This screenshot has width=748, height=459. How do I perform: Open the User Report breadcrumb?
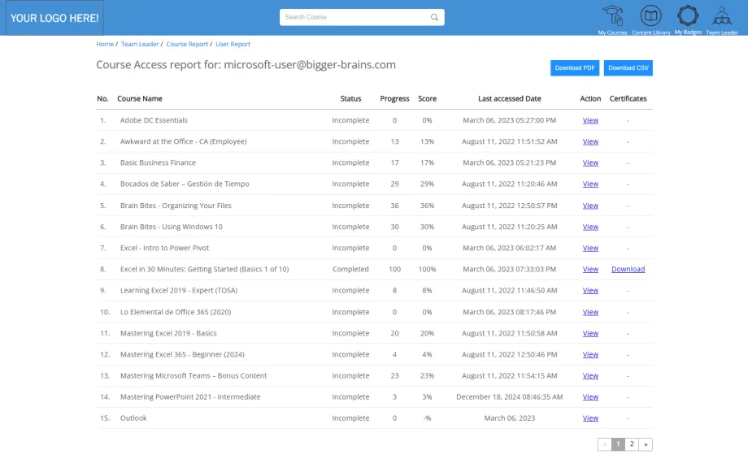coord(233,44)
